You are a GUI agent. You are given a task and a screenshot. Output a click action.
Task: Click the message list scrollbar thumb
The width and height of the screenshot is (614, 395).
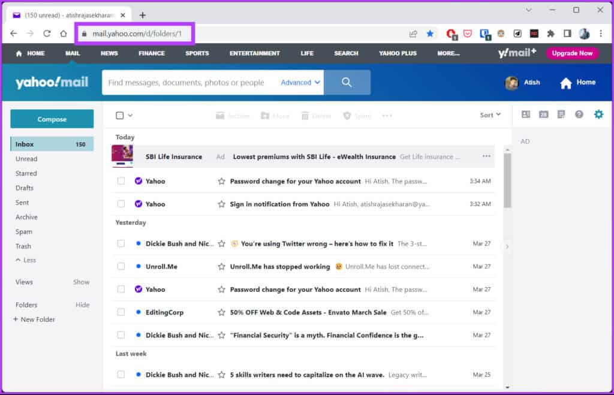pos(507,180)
